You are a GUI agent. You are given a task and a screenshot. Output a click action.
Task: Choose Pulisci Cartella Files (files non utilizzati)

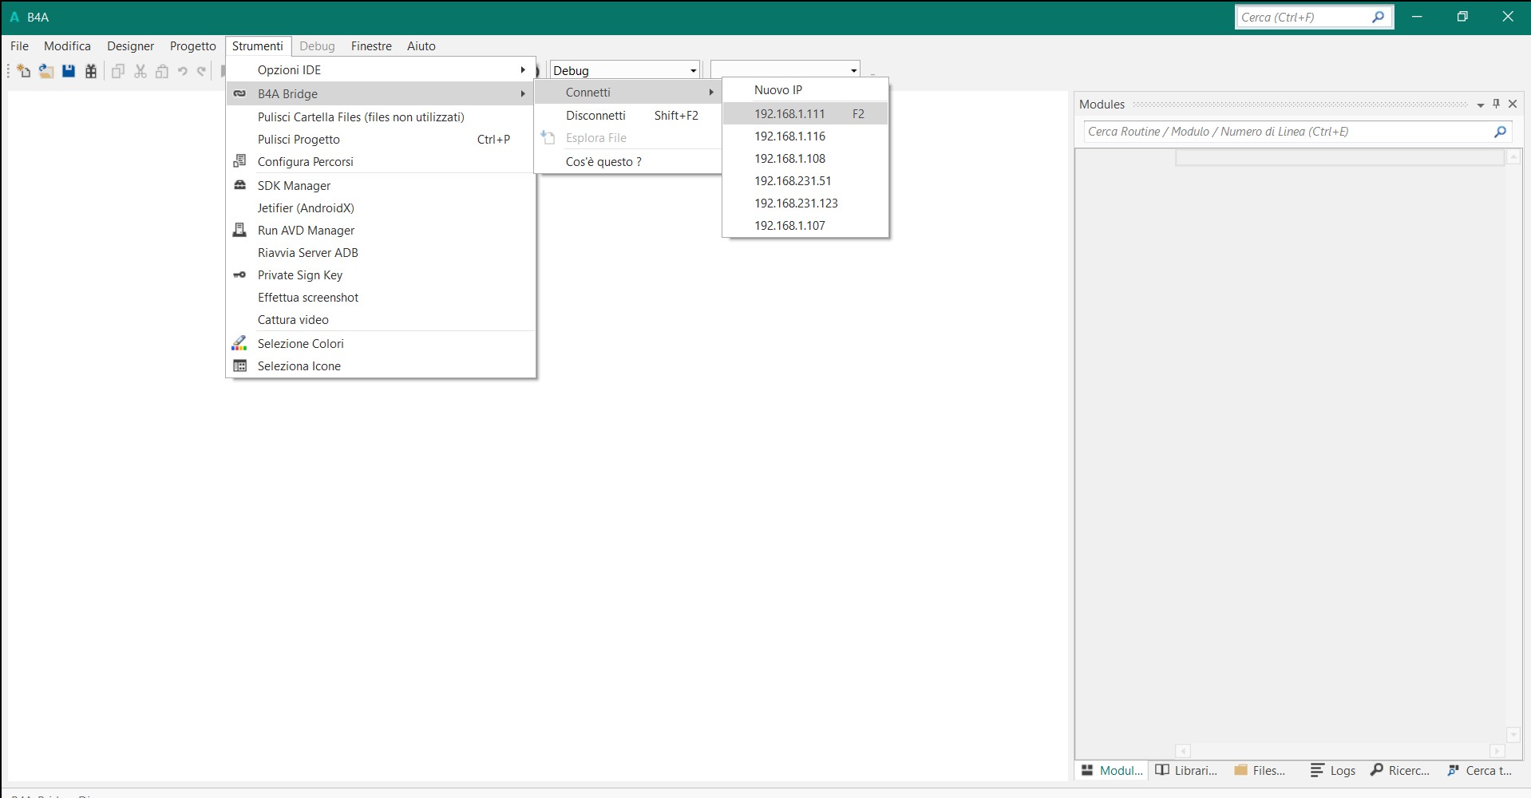(381, 117)
